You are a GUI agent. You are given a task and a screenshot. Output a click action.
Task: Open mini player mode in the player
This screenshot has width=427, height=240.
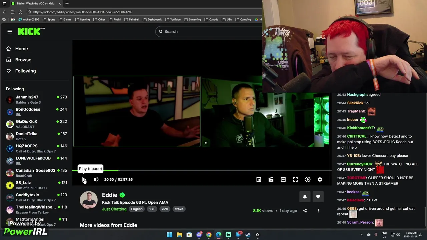(259, 179)
